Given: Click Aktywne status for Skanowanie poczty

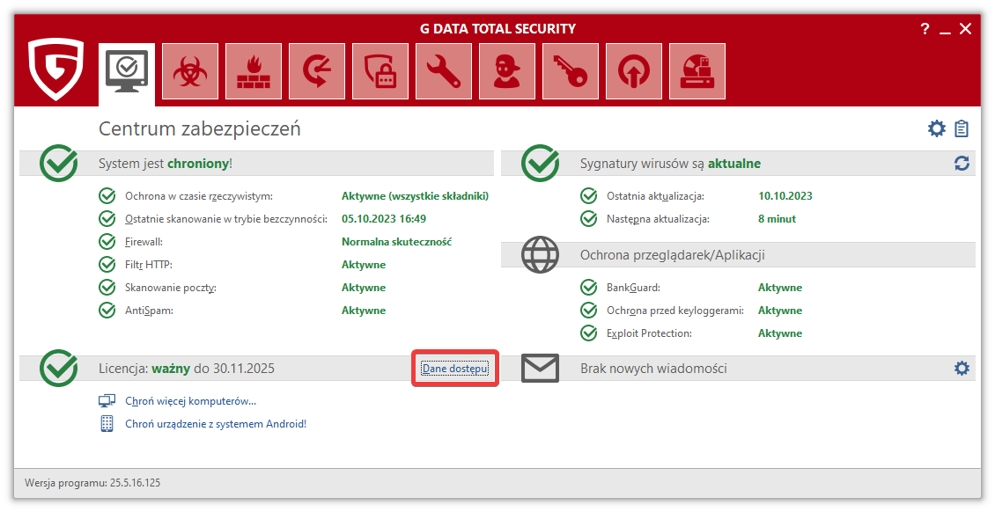Looking at the screenshot, I should [x=364, y=287].
